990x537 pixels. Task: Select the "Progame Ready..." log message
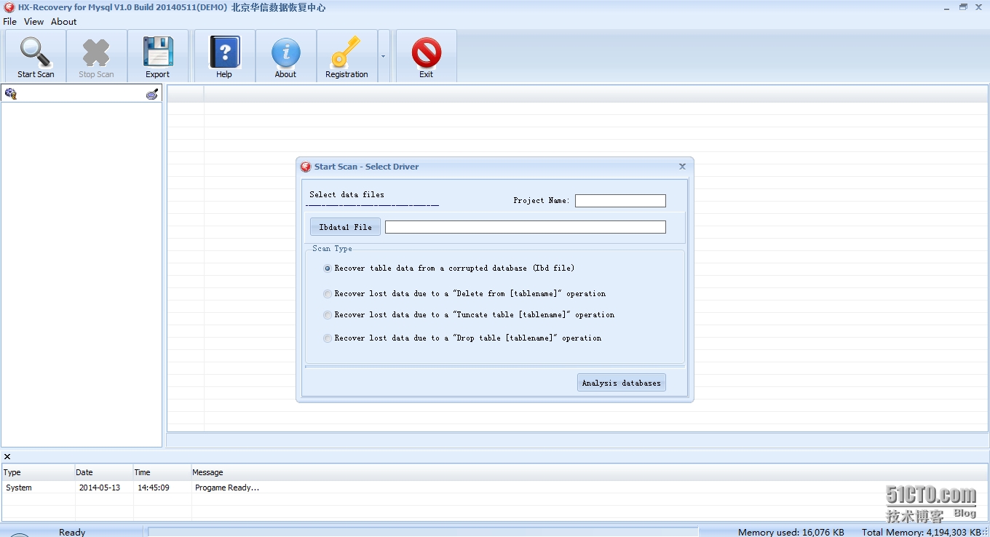pos(227,488)
